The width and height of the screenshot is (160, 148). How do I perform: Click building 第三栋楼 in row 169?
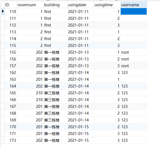(x=55, y=120)
